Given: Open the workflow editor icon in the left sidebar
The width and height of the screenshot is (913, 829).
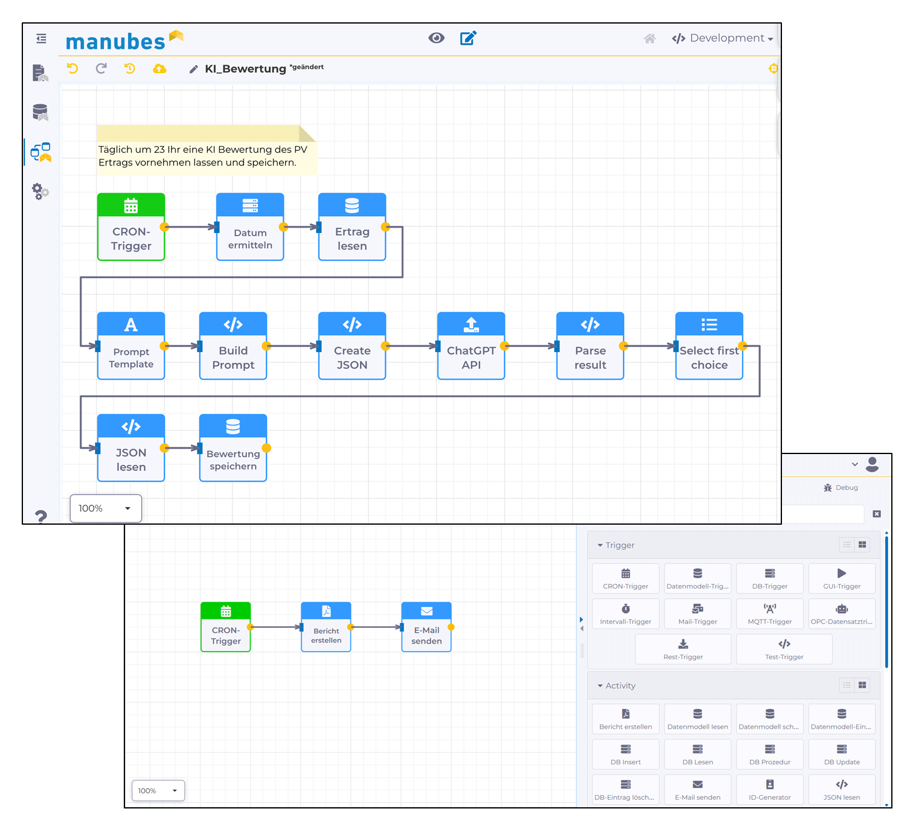Looking at the screenshot, I should click(39, 152).
